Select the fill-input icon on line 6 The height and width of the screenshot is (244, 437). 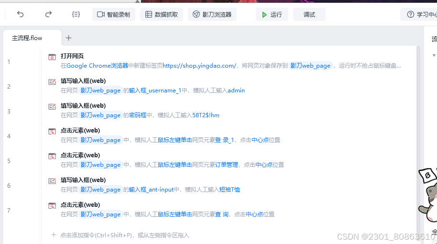coord(52,181)
